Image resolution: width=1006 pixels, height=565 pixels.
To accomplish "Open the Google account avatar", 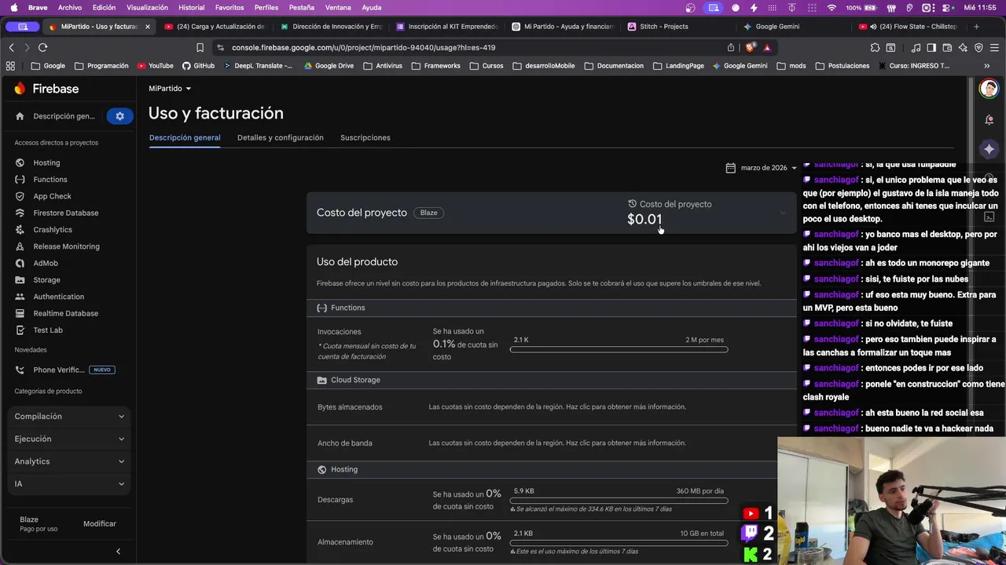I will coord(989,89).
